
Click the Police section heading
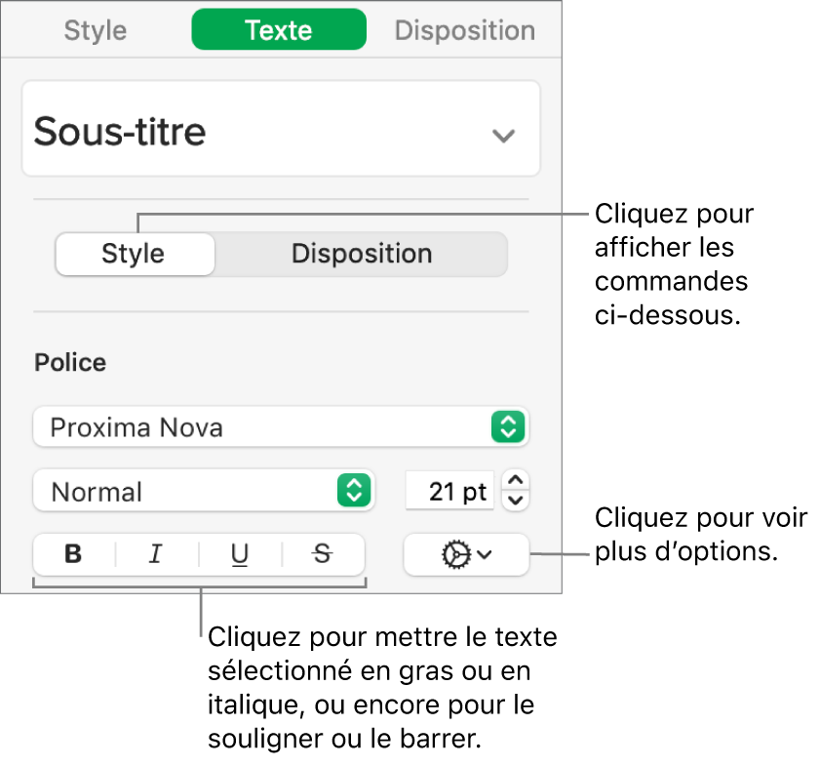point(70,363)
